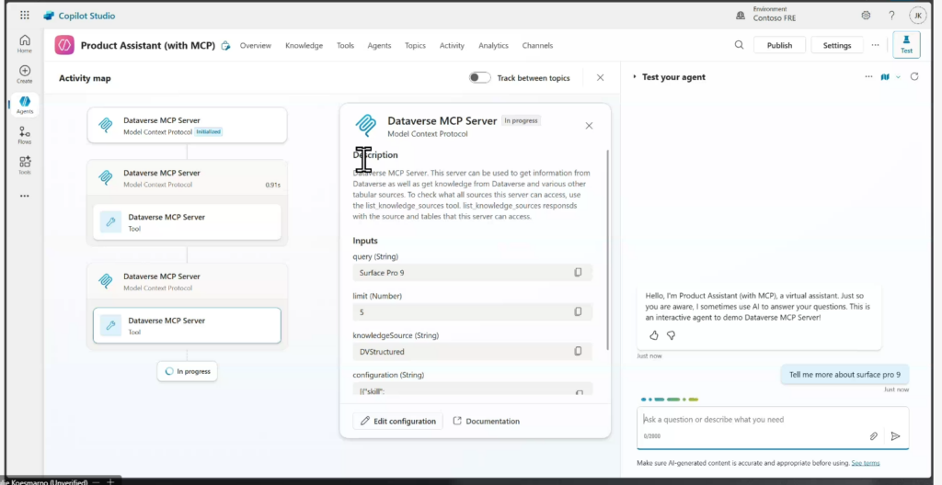942x485 pixels.
Task: Click the send message arrow icon
Action: coord(895,436)
